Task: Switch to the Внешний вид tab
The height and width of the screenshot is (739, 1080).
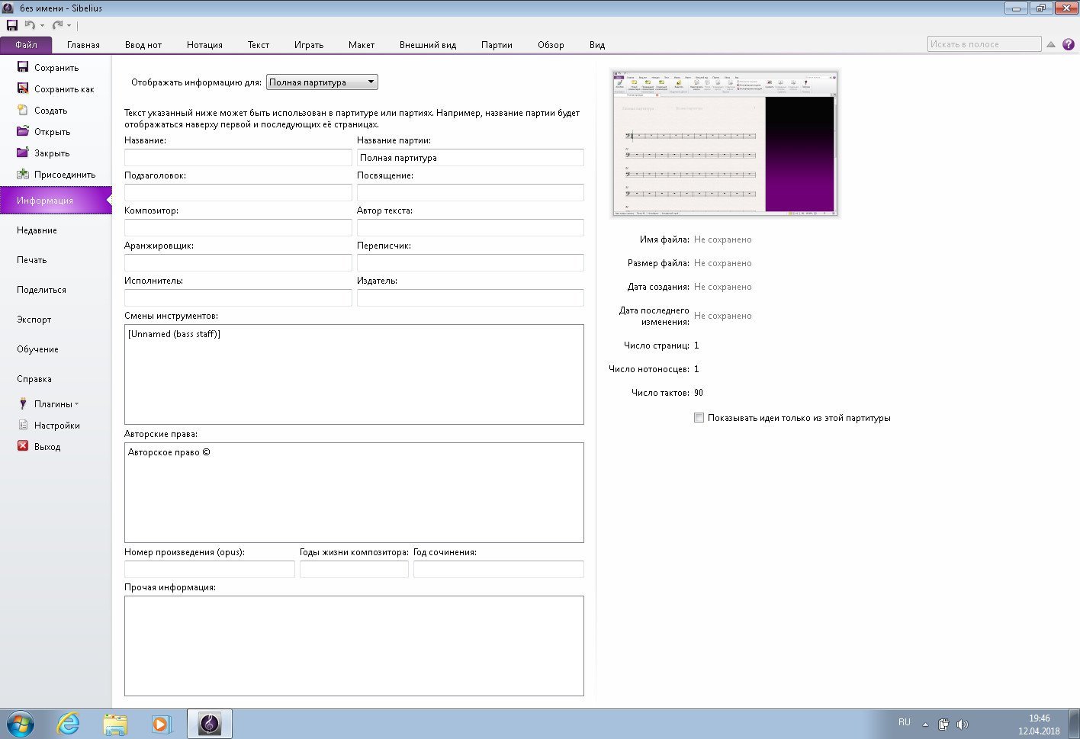Action: (428, 44)
